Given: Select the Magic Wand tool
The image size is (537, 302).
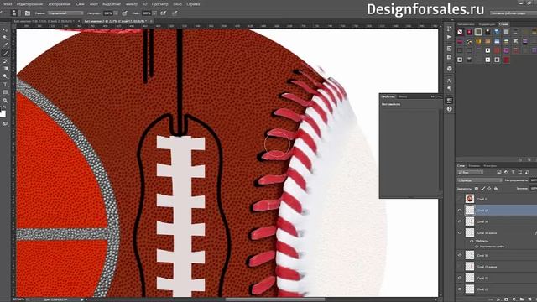Looking at the screenshot, I should point(5,37).
